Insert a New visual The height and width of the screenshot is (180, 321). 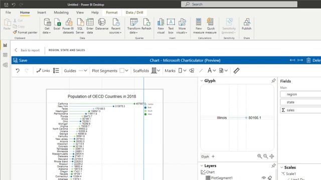point(161,26)
